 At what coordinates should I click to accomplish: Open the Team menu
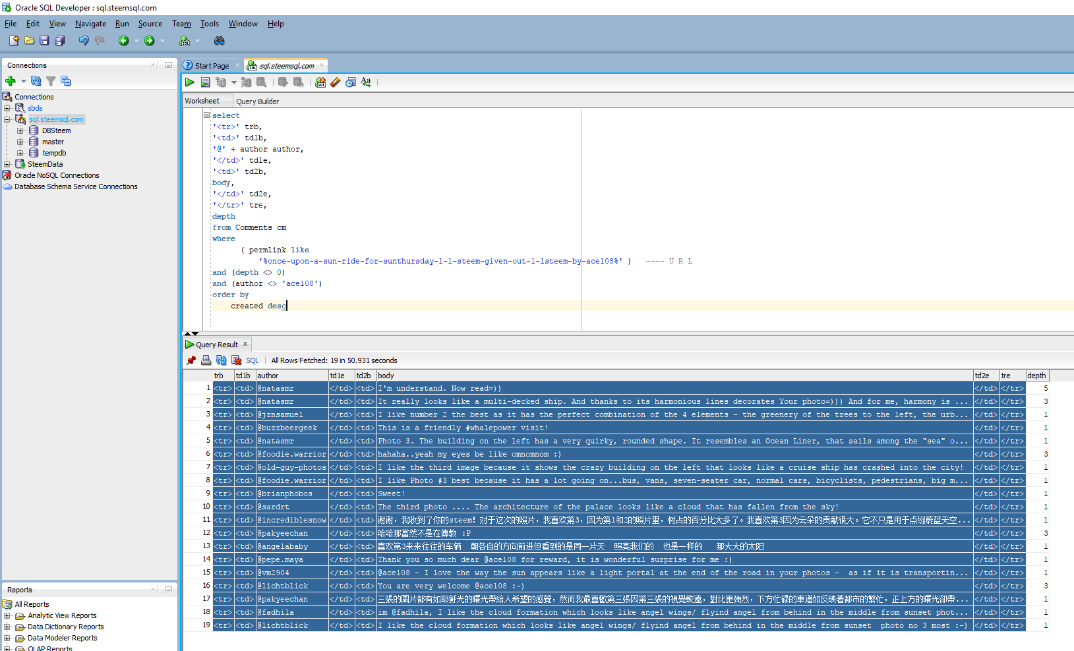pyautogui.click(x=181, y=24)
